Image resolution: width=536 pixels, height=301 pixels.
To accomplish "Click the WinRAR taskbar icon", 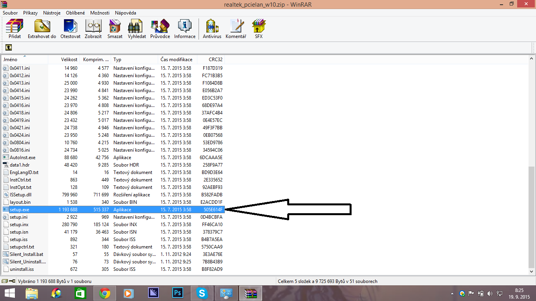I will tap(250, 293).
